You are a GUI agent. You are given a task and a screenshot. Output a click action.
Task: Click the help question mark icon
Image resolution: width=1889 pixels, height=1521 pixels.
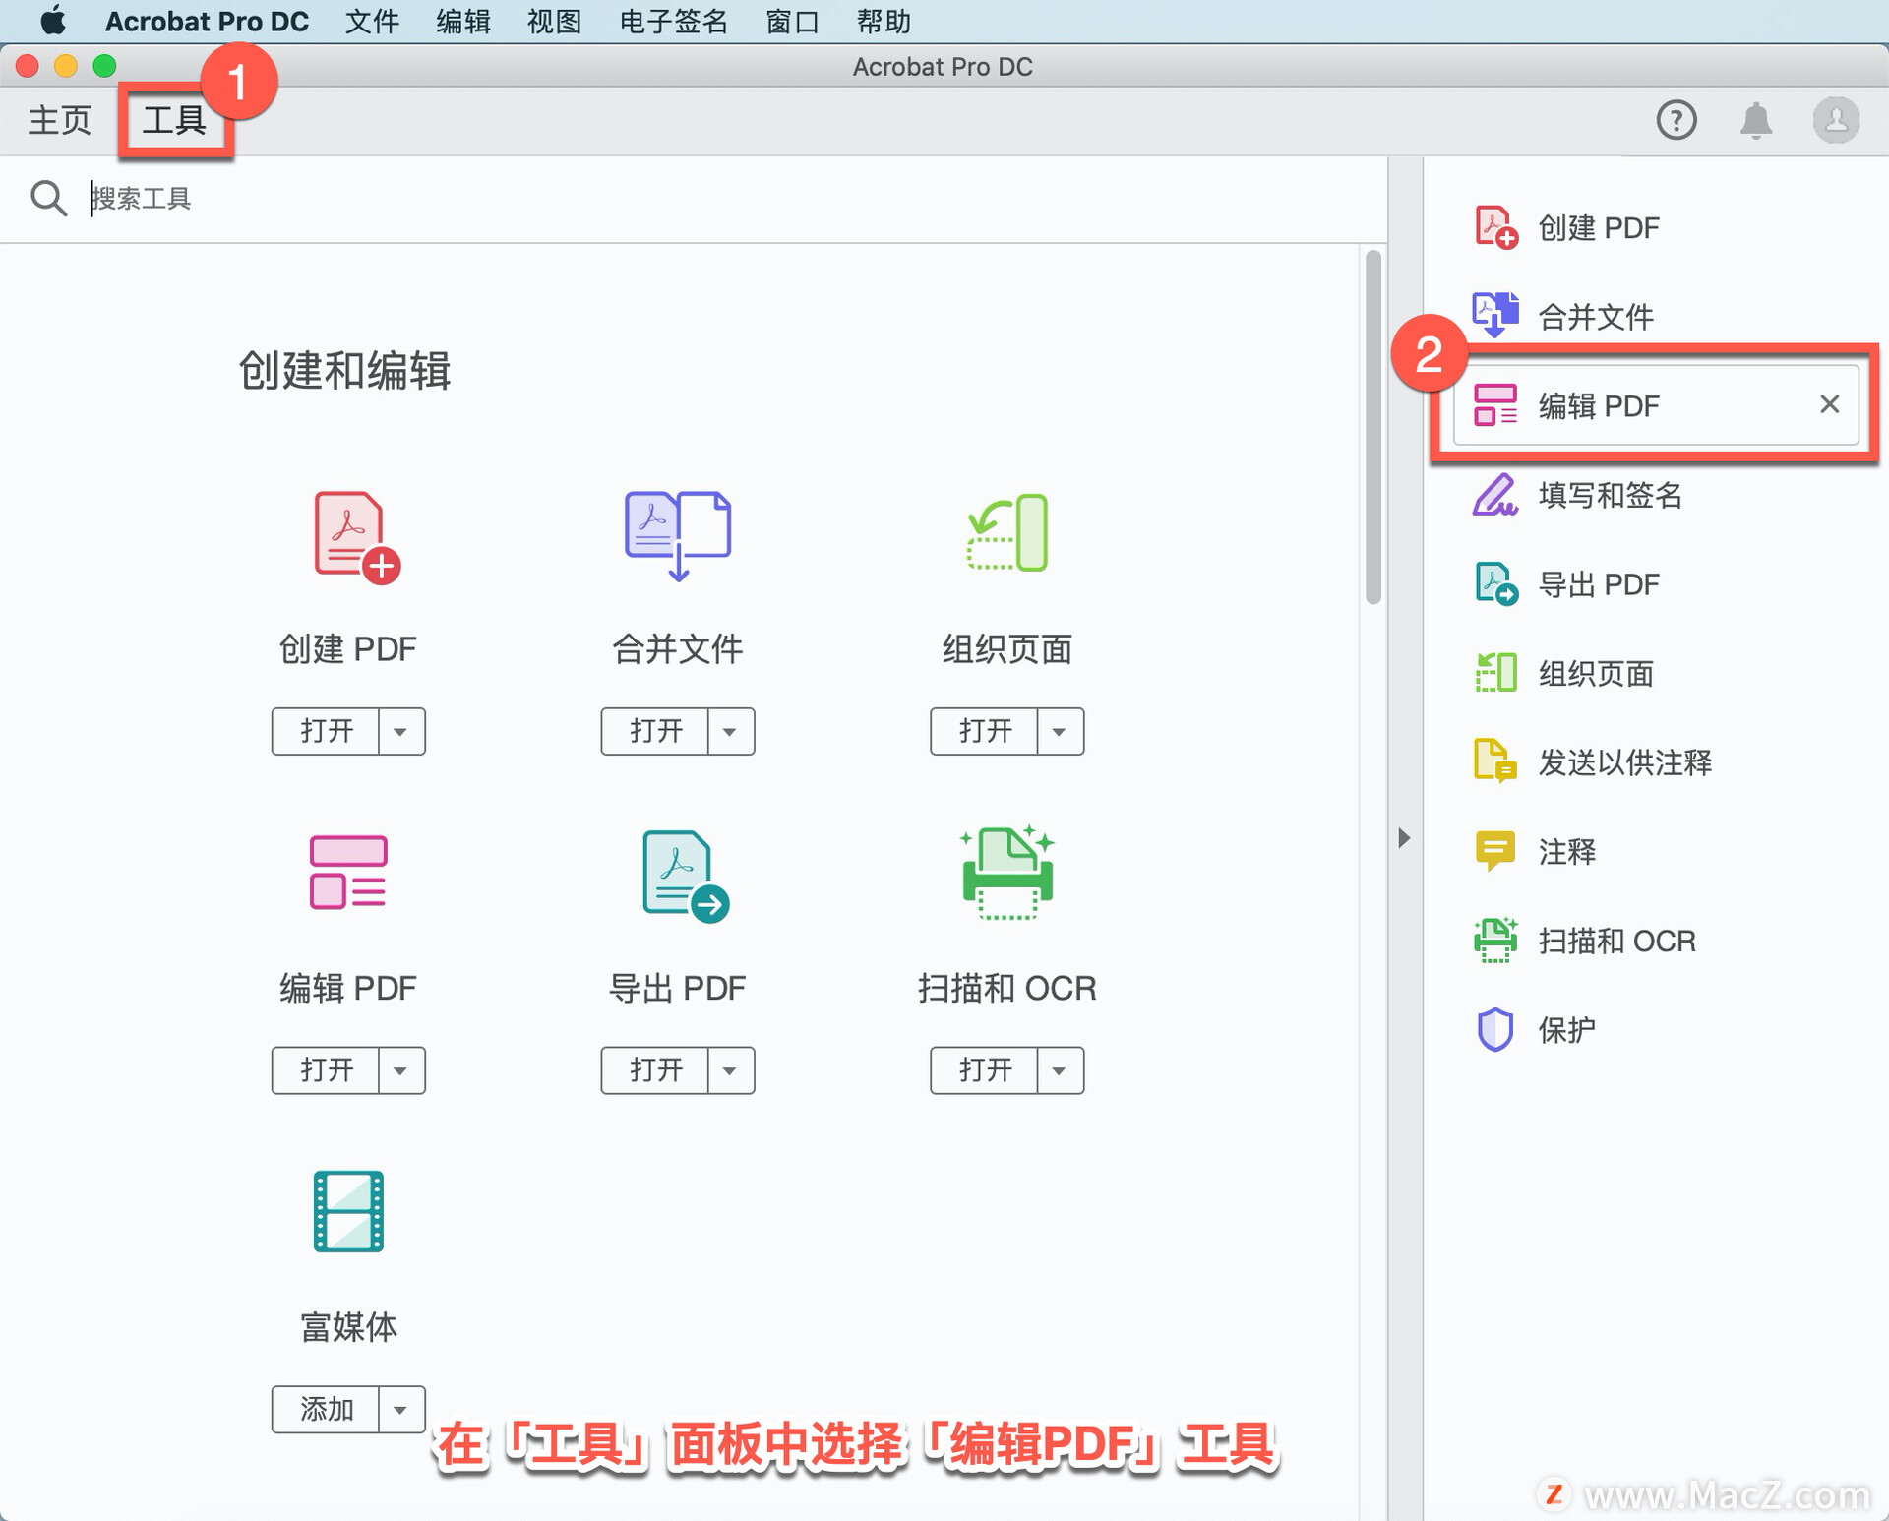point(1676,120)
